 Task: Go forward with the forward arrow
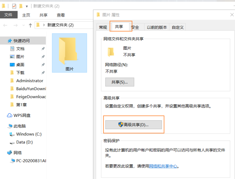click(16, 25)
